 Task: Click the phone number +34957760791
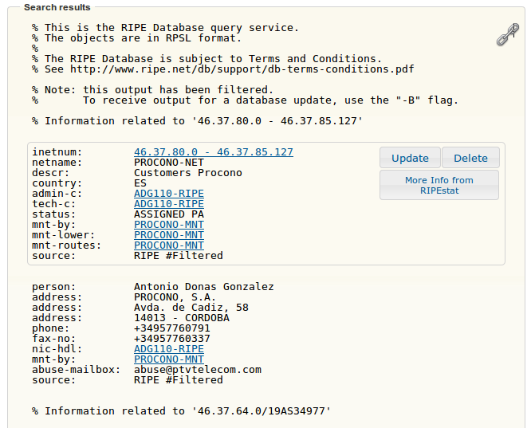[x=172, y=328]
